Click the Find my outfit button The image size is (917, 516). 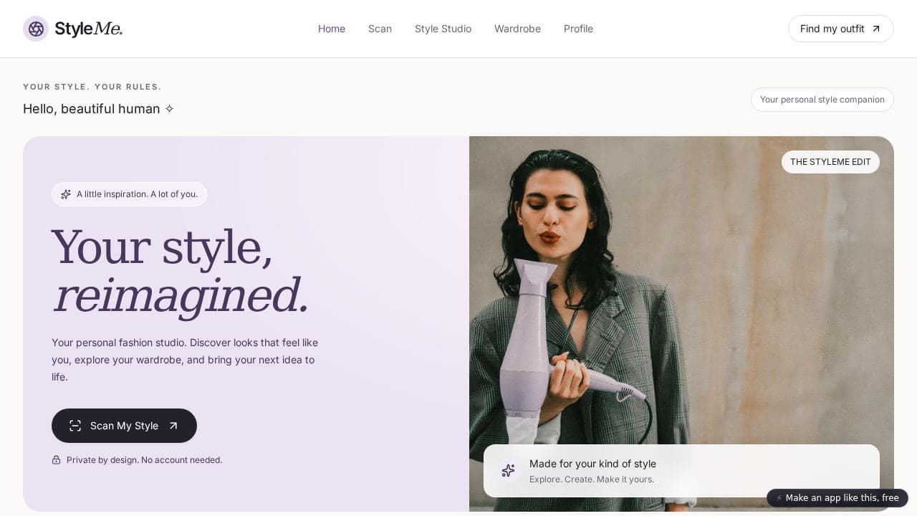click(x=841, y=29)
